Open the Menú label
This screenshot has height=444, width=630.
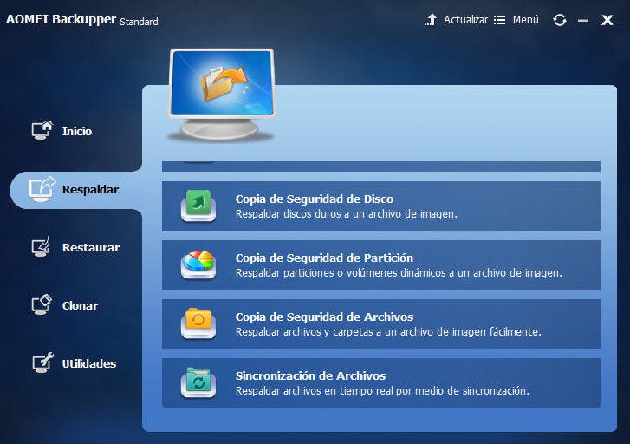click(525, 20)
